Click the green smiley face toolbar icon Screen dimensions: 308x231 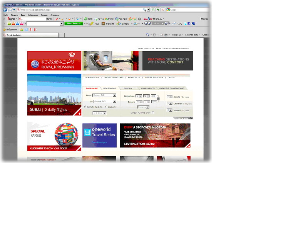(9, 23)
